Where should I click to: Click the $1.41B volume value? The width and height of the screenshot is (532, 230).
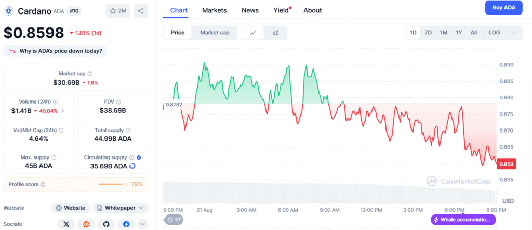point(22,111)
